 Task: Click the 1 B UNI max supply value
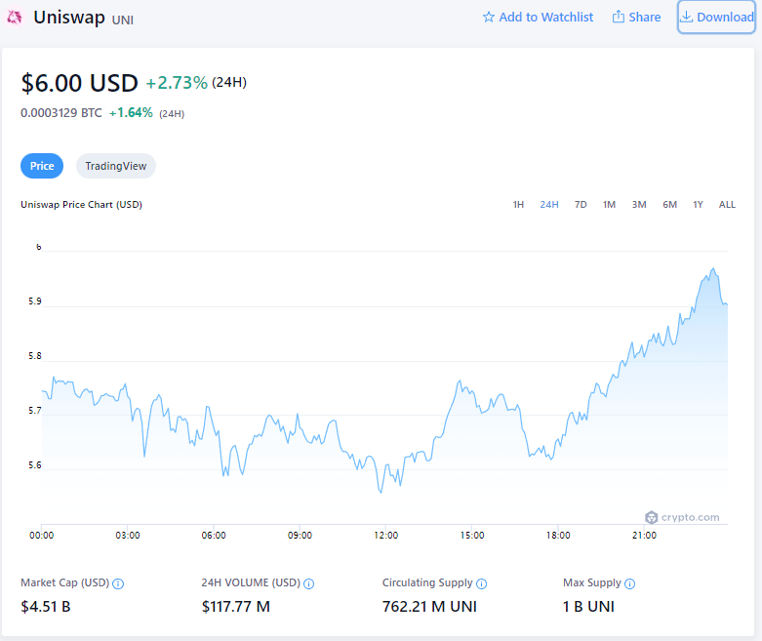point(588,607)
